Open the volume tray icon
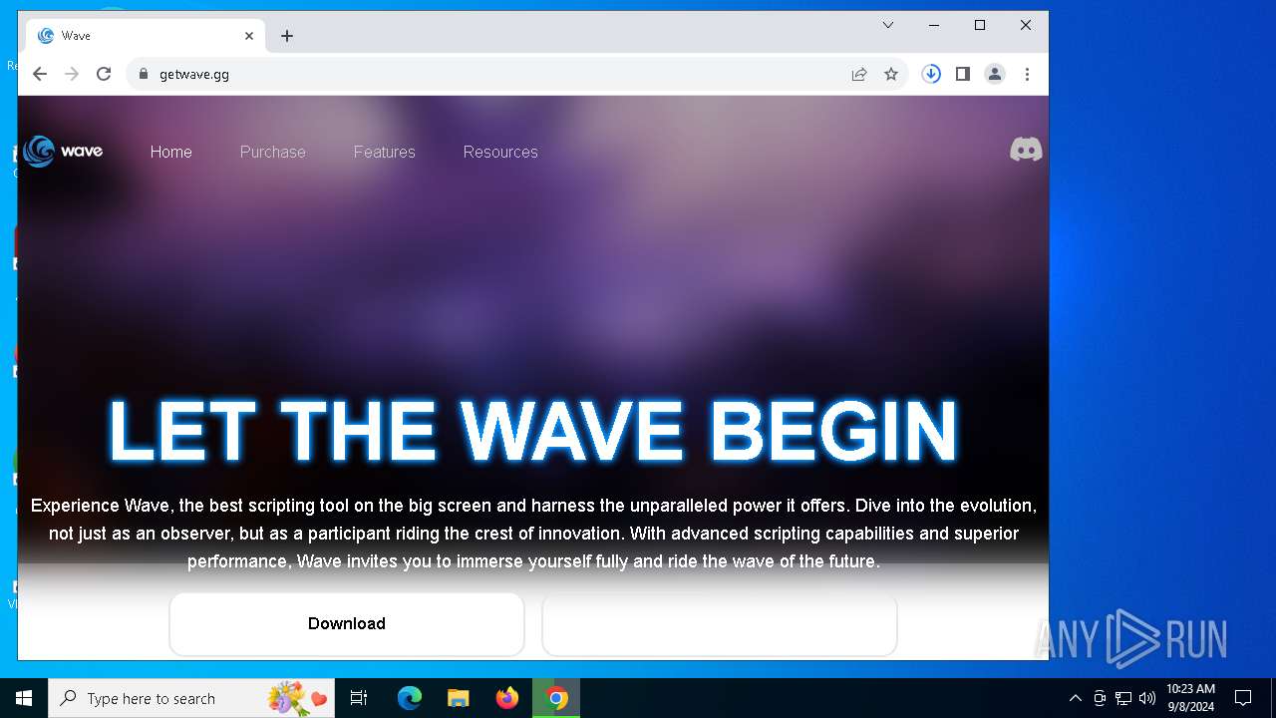This screenshot has width=1276, height=718. tap(1147, 698)
